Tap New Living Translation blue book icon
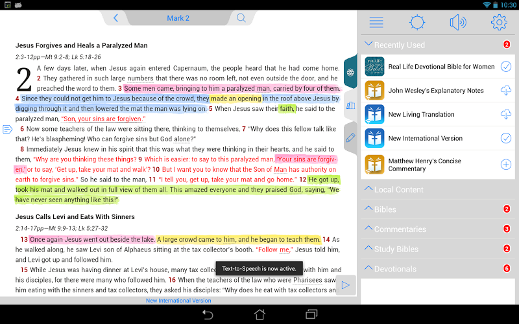Viewport: 519px width, 324px height. [x=374, y=114]
